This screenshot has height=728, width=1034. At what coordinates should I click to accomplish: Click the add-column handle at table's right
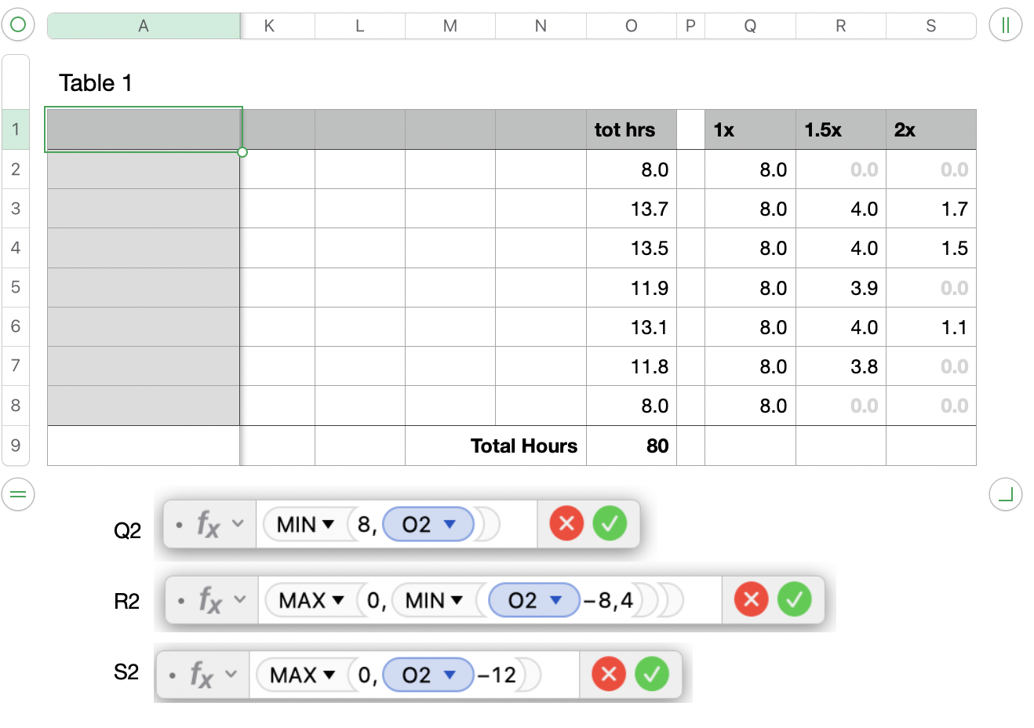(1005, 25)
